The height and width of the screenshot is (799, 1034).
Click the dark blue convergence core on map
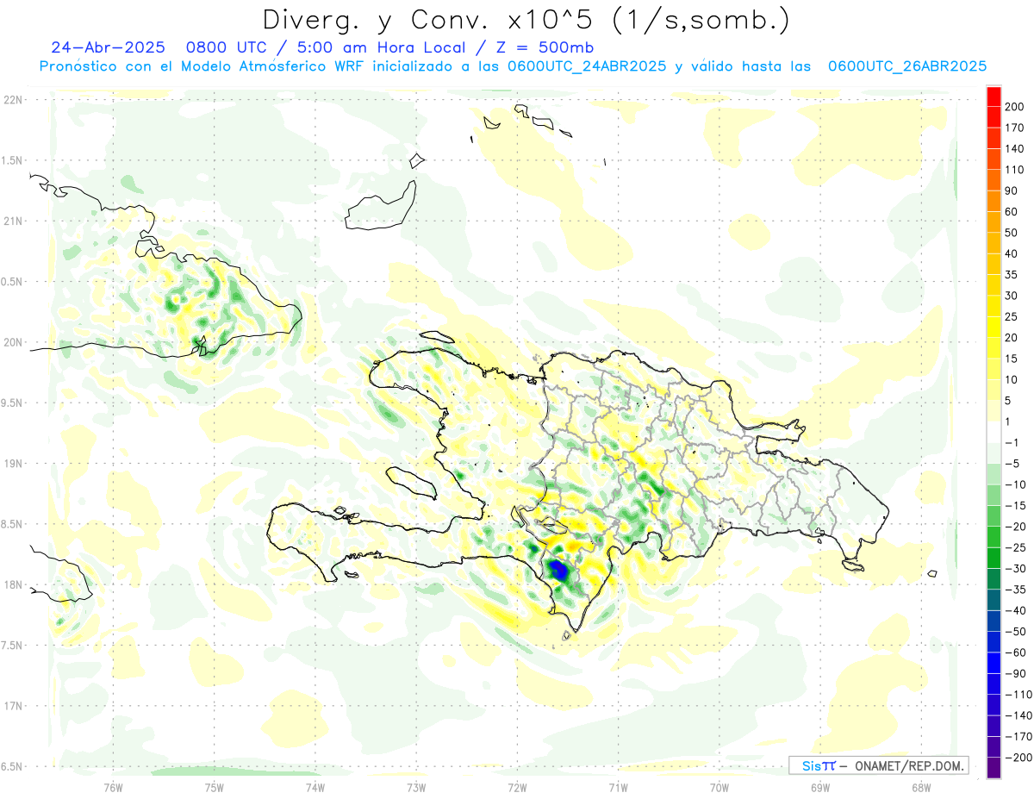(x=558, y=569)
